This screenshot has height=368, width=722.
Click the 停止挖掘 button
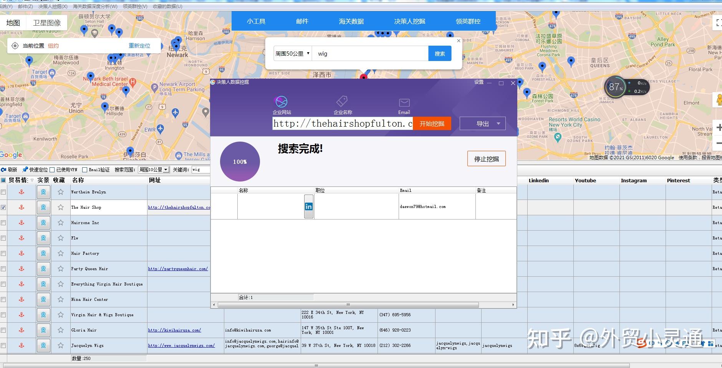[x=487, y=158]
